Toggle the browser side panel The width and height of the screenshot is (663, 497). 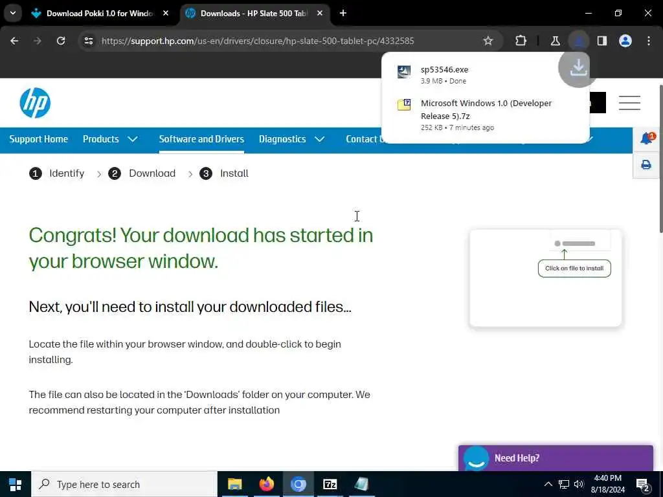click(x=602, y=41)
